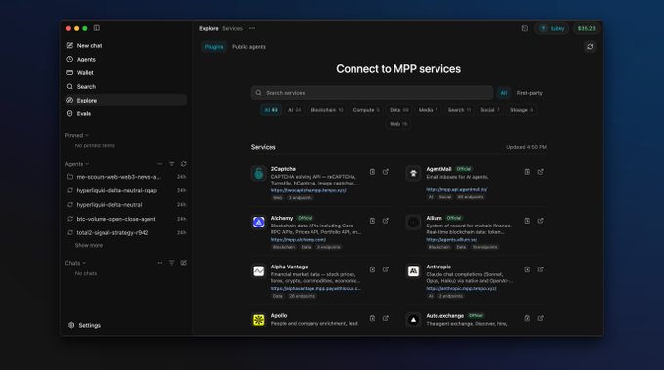Screen dimensions: 664x370
Task: Open 2Captcha docs icon
Action: [372, 172]
